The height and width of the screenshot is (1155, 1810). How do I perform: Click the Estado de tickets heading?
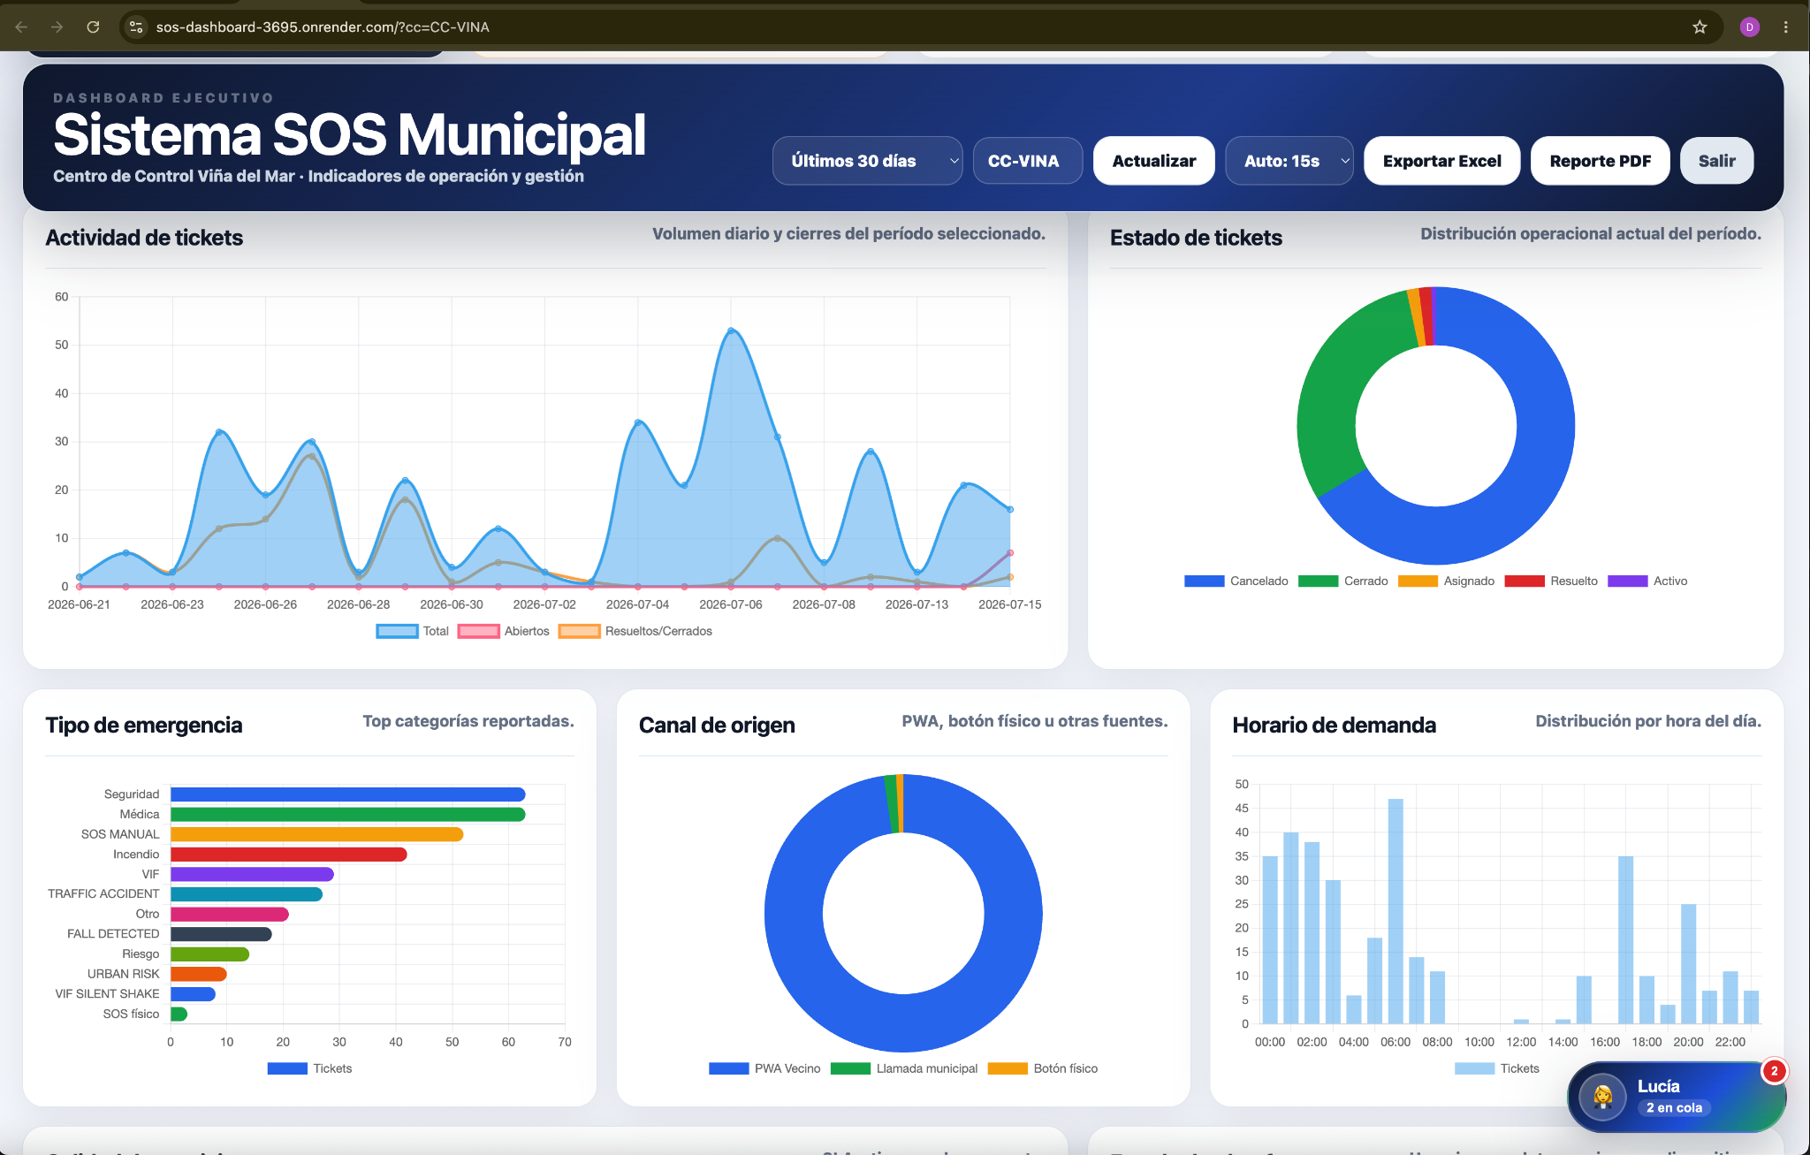1196,238
